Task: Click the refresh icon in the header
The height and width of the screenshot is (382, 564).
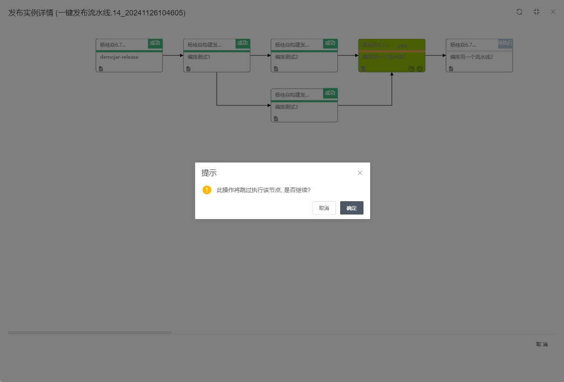Action: tap(519, 12)
